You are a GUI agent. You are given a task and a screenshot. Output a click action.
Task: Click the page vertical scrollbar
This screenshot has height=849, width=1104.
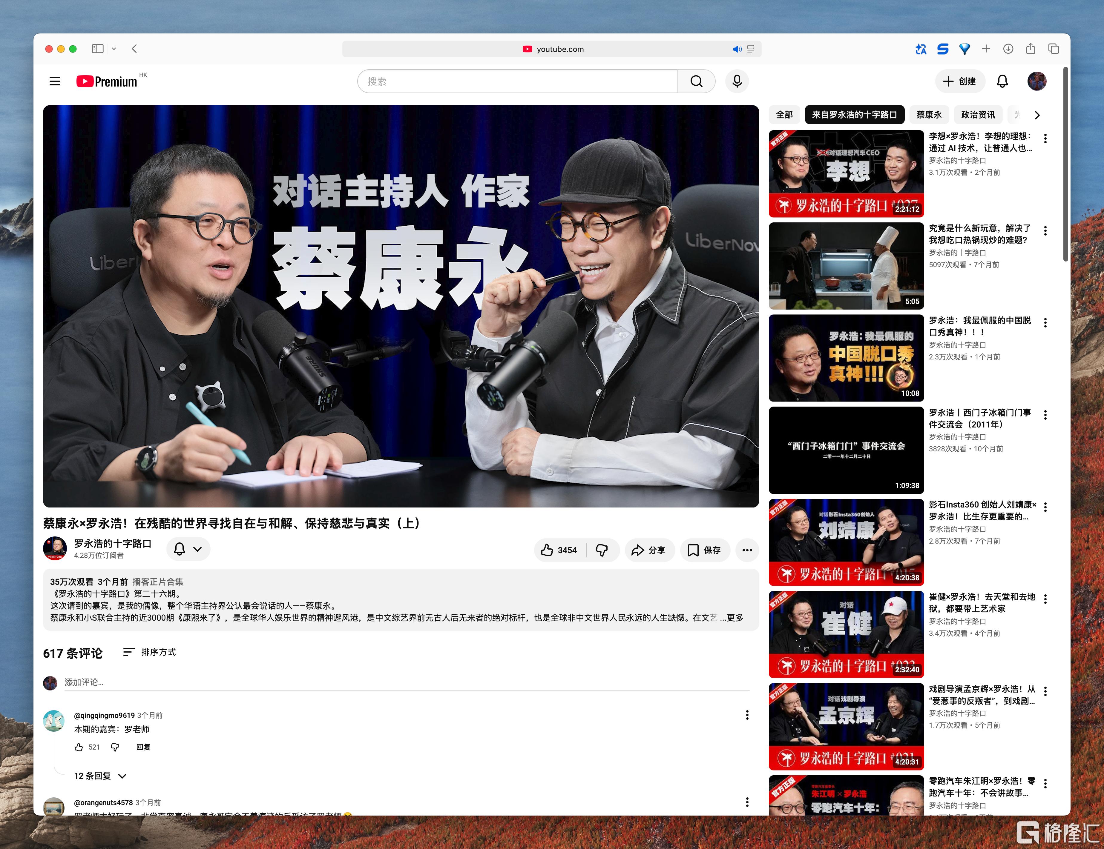pyautogui.click(x=1065, y=164)
